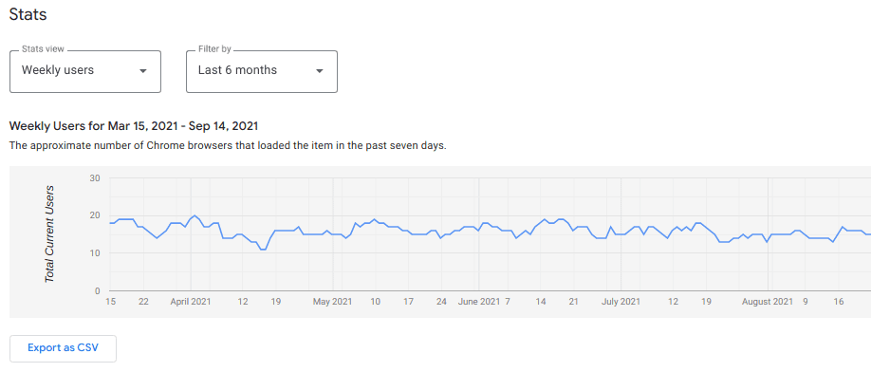The width and height of the screenshot is (871, 372).
Task: Click the Weekly Users date range title
Action: 134,126
